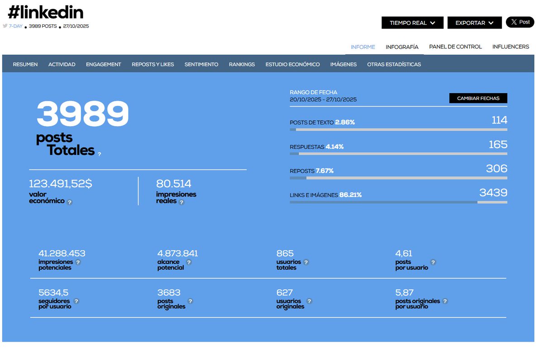
Task: Switch to INFLUENCERS tab
Action: pos(510,47)
